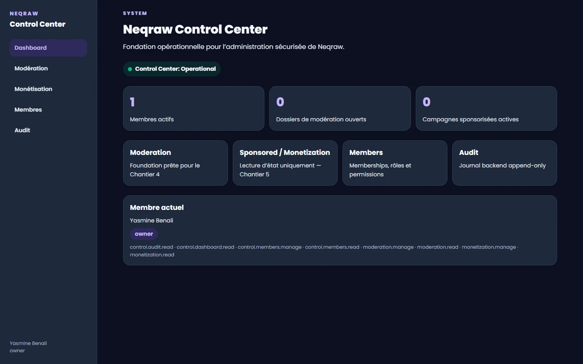Open the Sponsored / Monetization card
Image resolution: width=583 pixels, height=364 pixels.
pos(285,163)
